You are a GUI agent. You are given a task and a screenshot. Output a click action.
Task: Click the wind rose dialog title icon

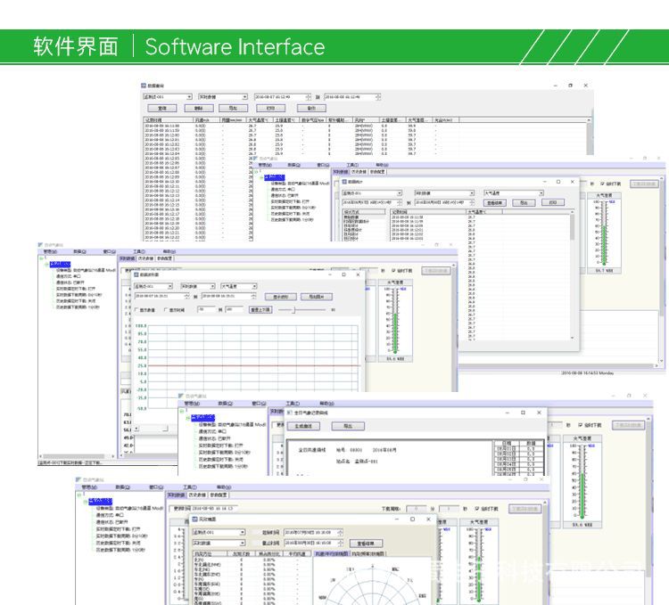point(194,519)
